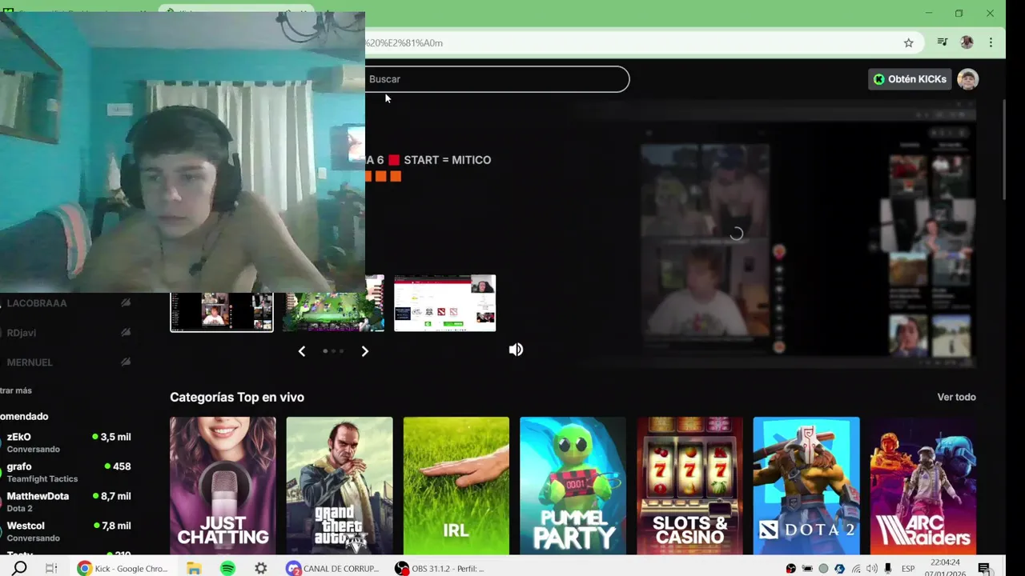The image size is (1025, 576).
Task: Open the Pummel Party category
Action: tap(573, 486)
